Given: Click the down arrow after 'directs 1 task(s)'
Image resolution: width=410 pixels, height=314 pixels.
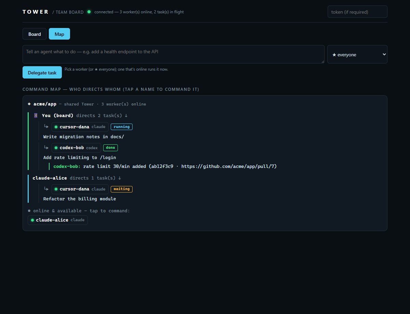Looking at the screenshot, I should pos(120,178).
